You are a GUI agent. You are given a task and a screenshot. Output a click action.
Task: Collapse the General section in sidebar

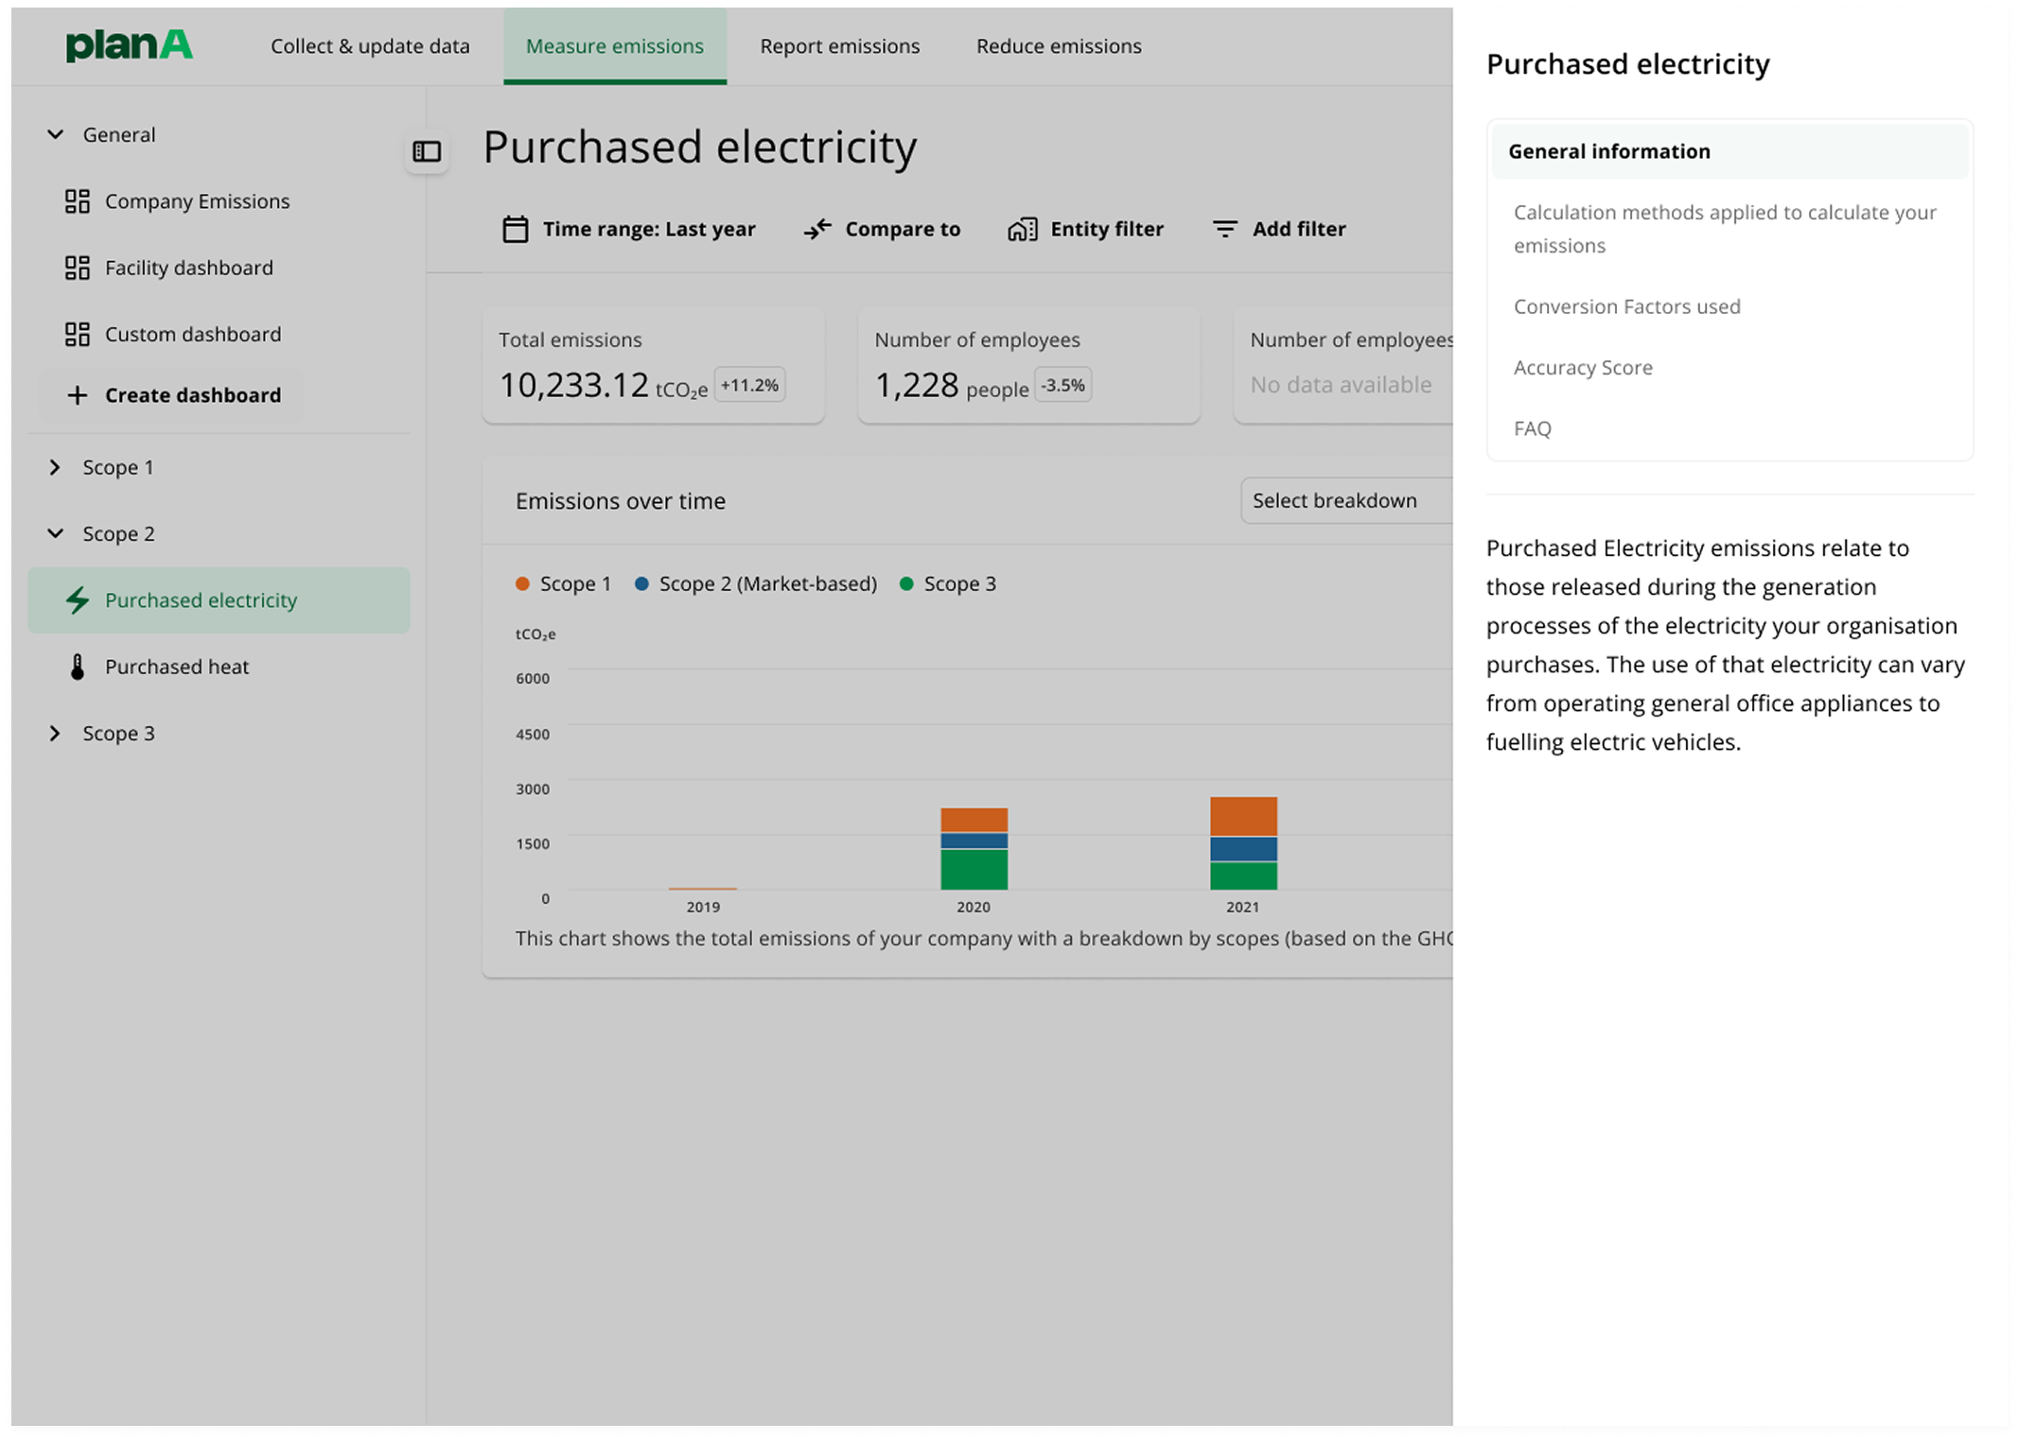pyautogui.click(x=54, y=134)
